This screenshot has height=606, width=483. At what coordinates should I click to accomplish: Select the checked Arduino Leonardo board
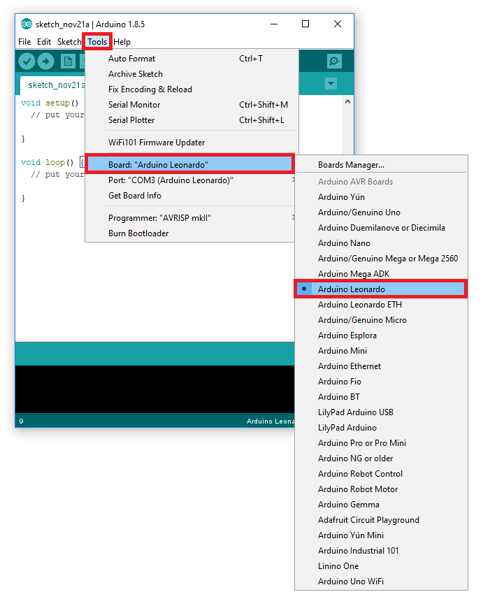pos(381,289)
